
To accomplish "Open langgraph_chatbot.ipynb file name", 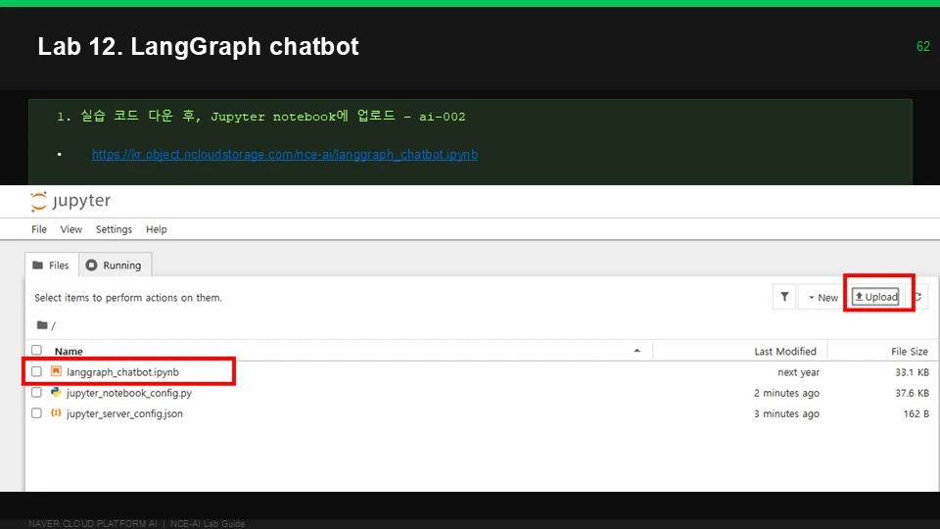I will coord(123,372).
